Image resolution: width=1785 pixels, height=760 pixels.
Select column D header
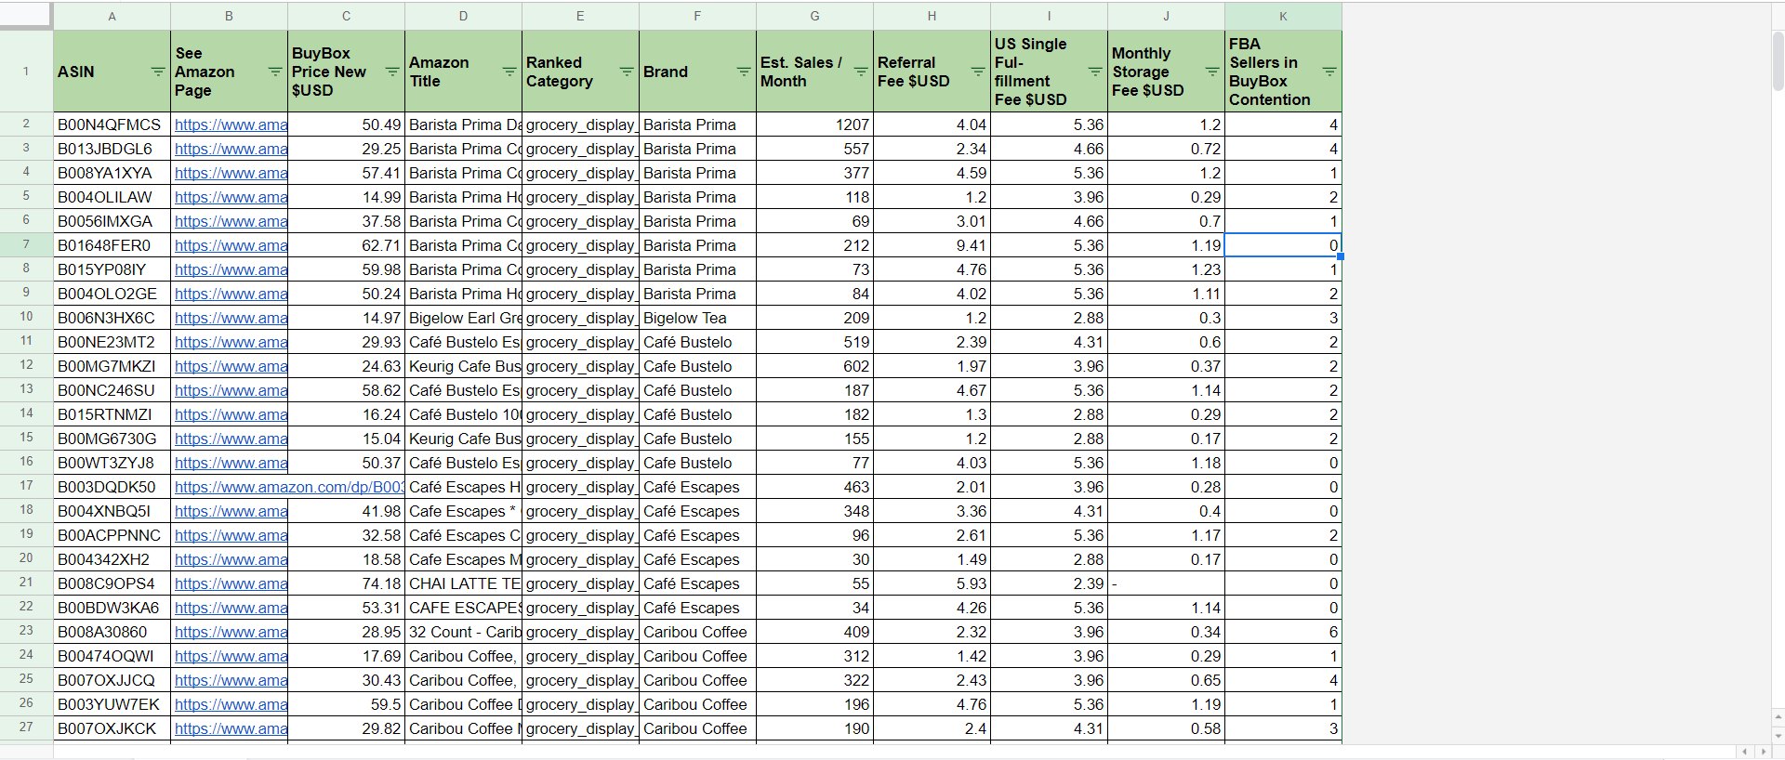[x=464, y=16]
